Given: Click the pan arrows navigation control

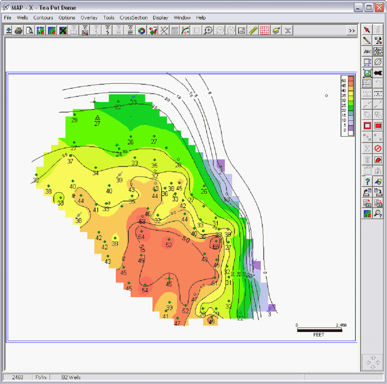Looking at the screenshot, I should tap(373, 363).
